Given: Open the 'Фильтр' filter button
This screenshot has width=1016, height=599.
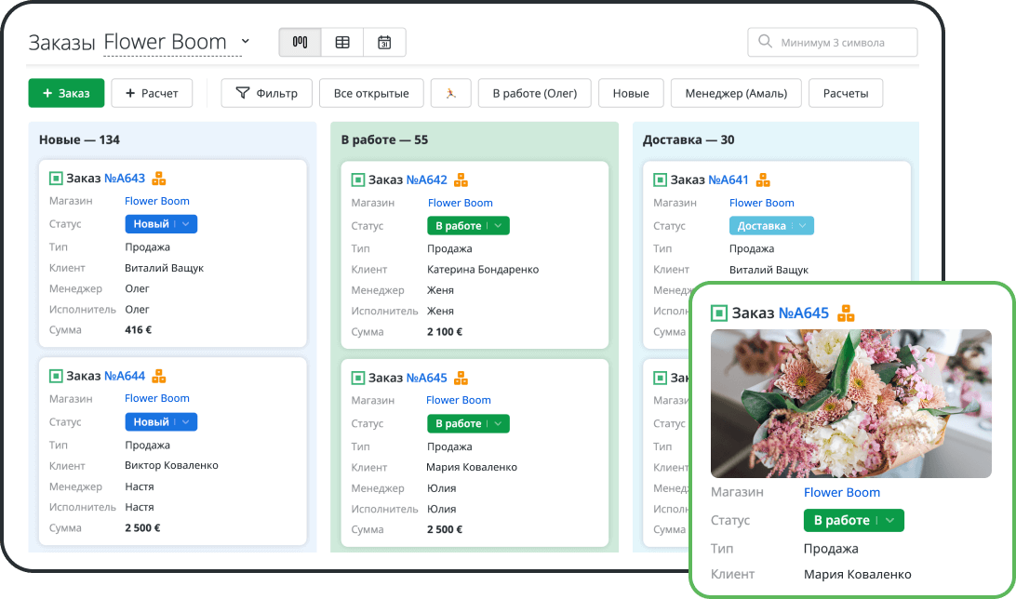Looking at the screenshot, I should coord(266,93).
